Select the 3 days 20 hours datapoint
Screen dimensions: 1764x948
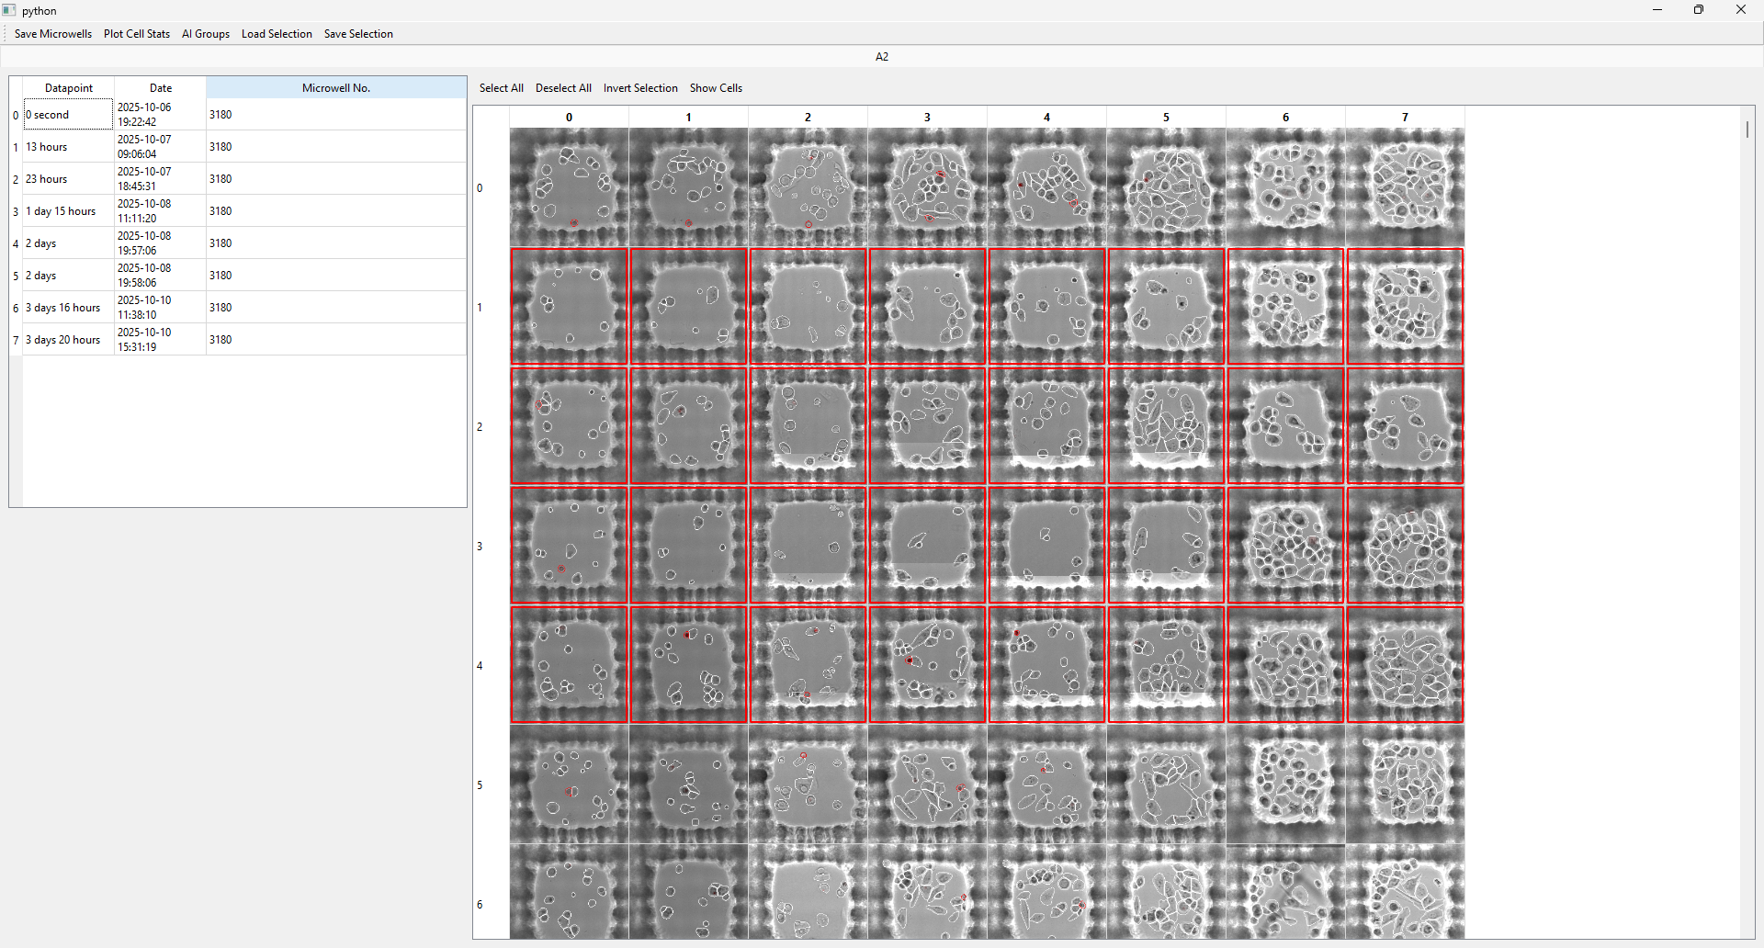click(x=244, y=340)
